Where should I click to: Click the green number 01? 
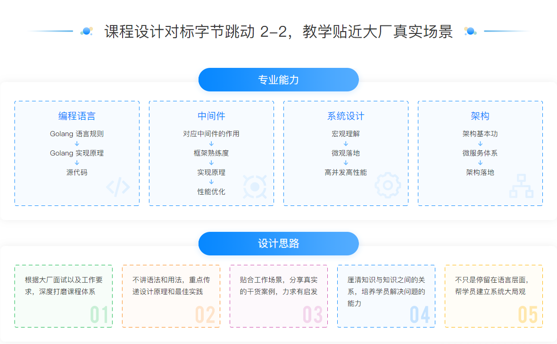click(x=99, y=314)
